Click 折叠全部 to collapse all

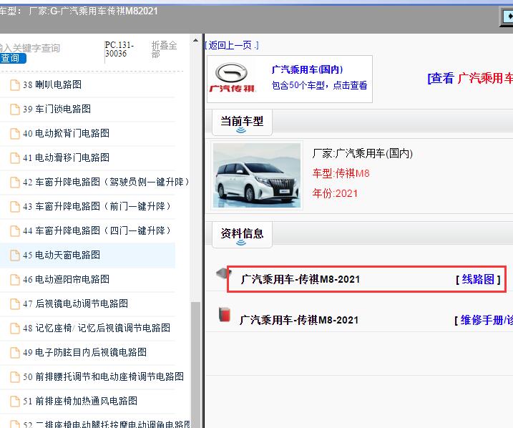pyautogui.click(x=164, y=49)
